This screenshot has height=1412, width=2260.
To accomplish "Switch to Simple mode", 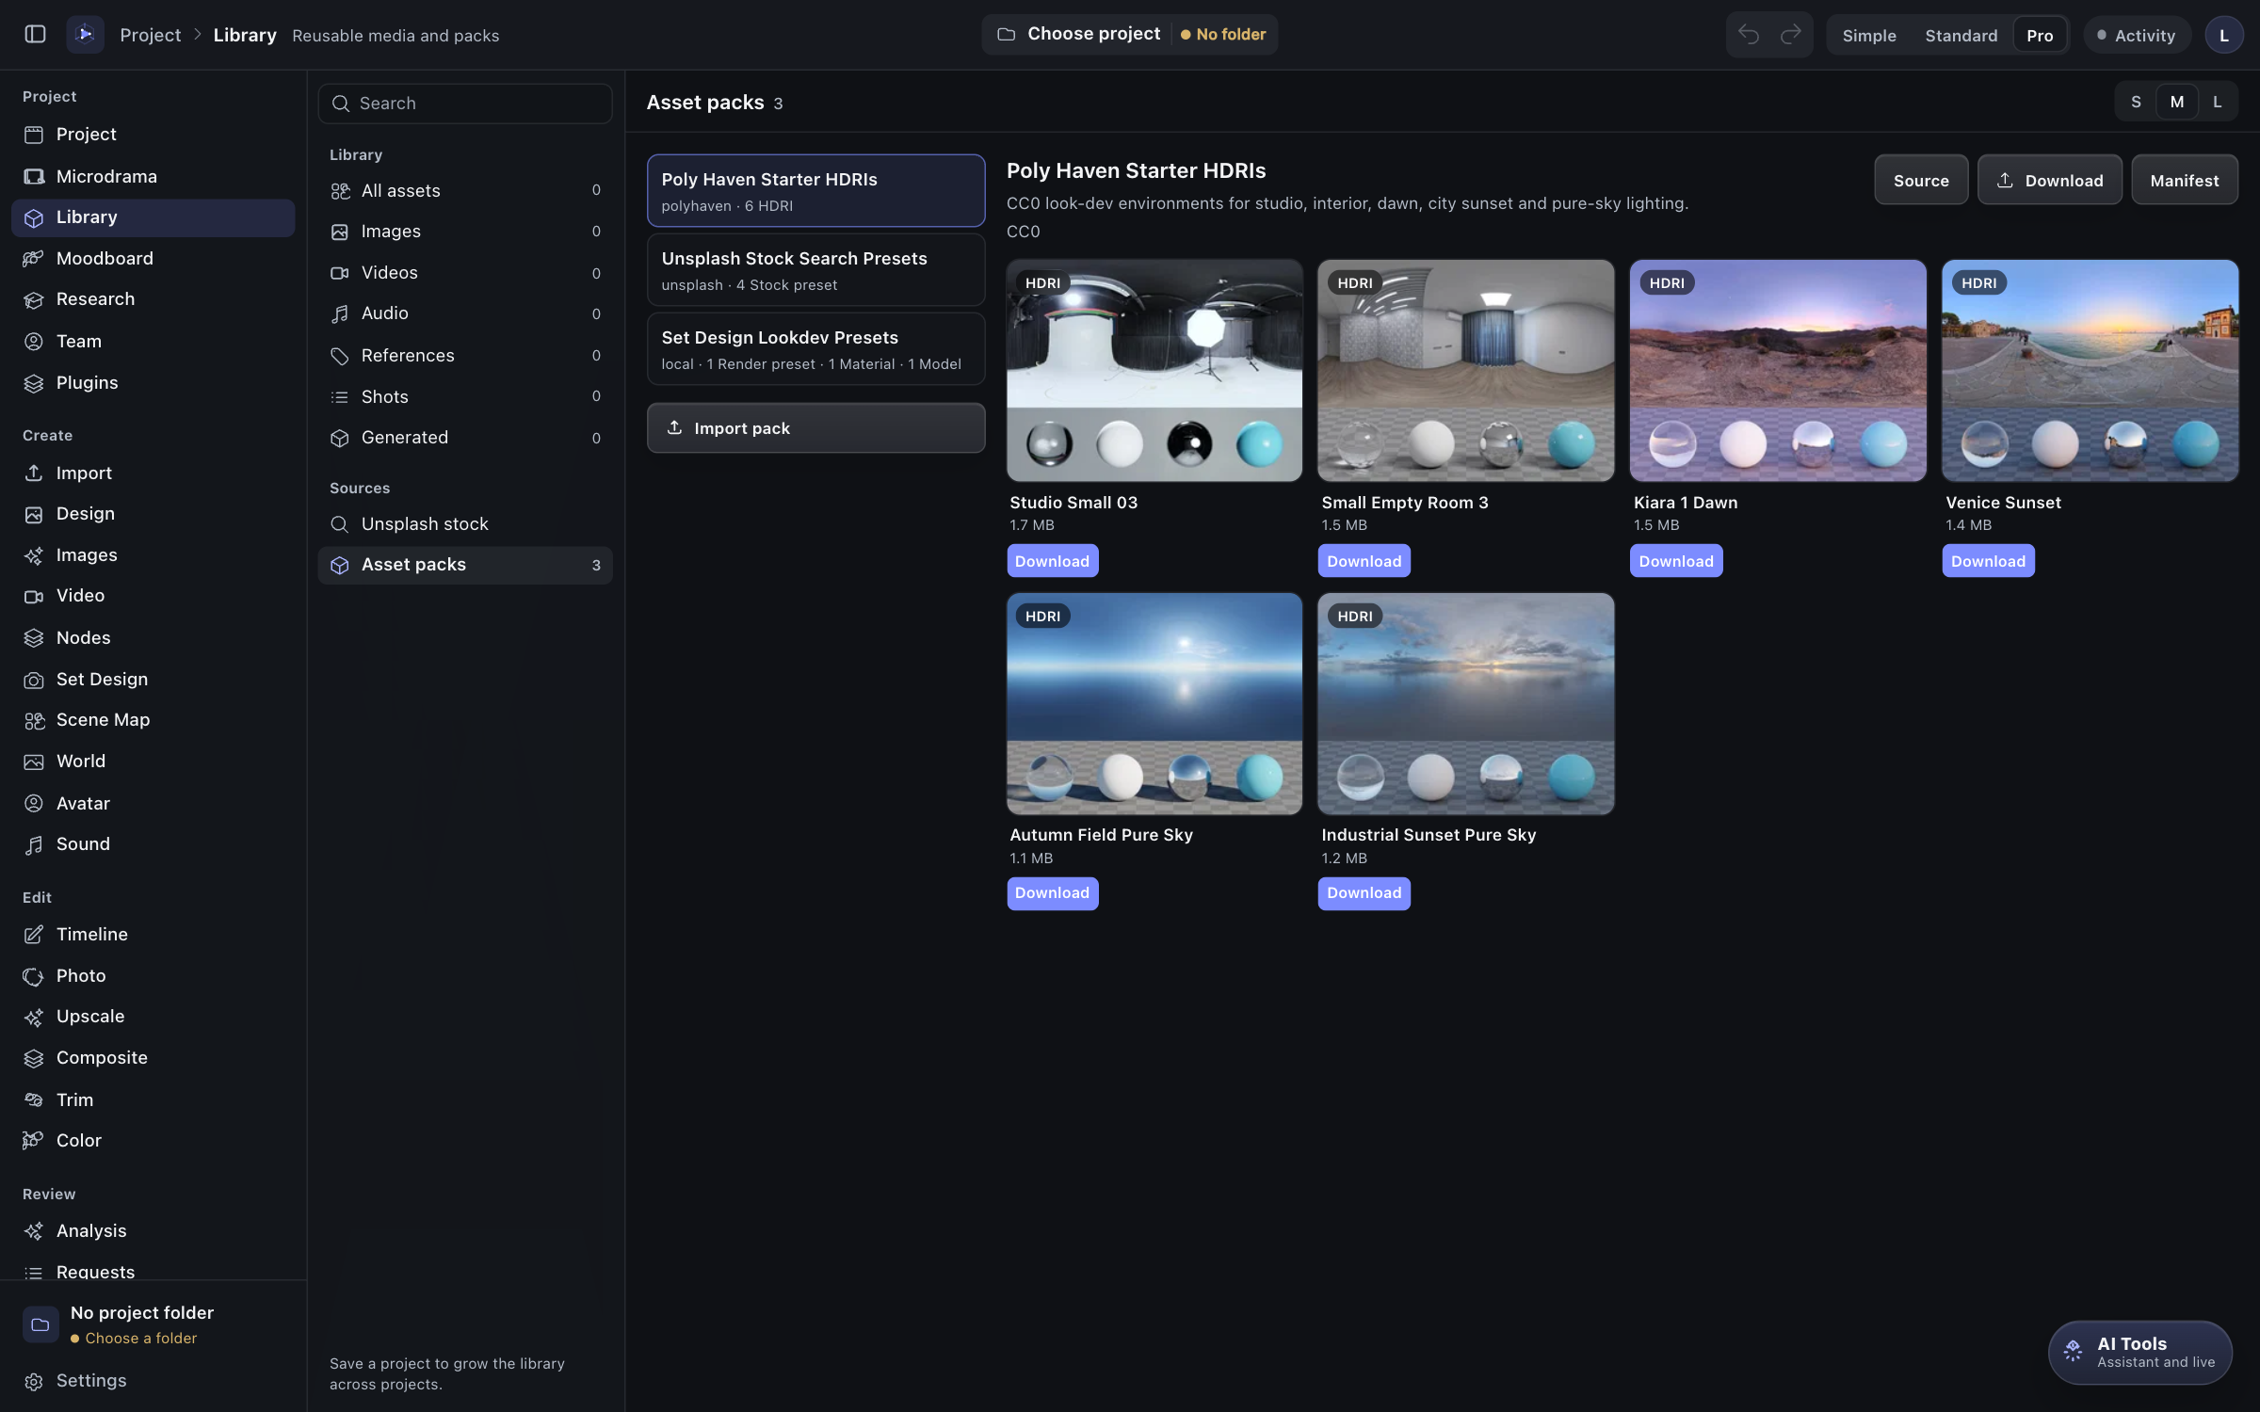I will coord(1868,35).
